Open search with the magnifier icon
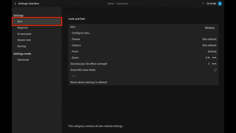Image resolution: width=236 pixels, height=133 pixels. 203,4
